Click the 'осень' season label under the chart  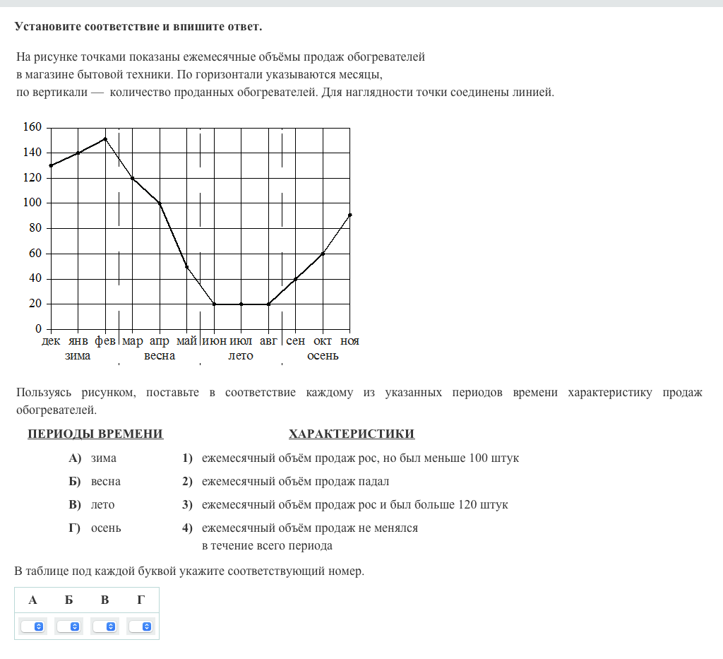click(323, 356)
